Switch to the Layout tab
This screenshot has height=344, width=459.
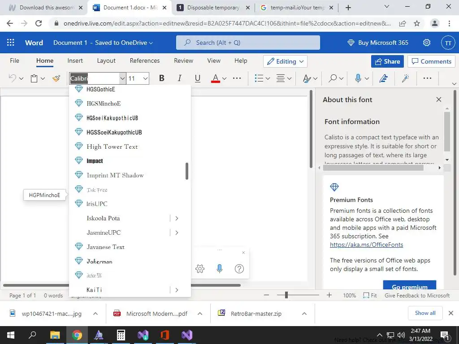coord(106,60)
